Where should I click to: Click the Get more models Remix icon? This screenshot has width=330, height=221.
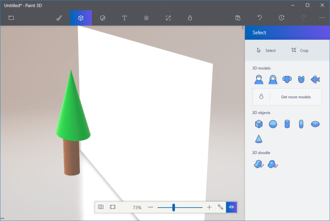pos(261,96)
